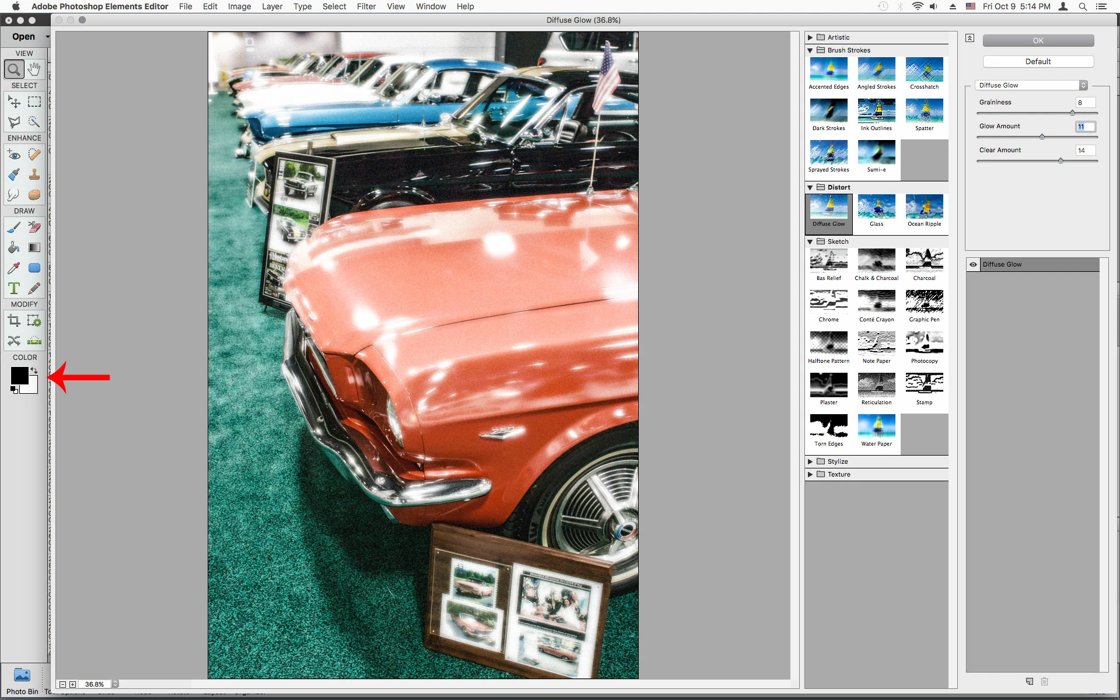1120x700 pixels.
Task: Open the Layer menu
Action: (x=272, y=6)
